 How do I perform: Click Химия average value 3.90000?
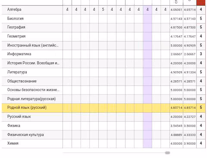(x=190, y=144)
